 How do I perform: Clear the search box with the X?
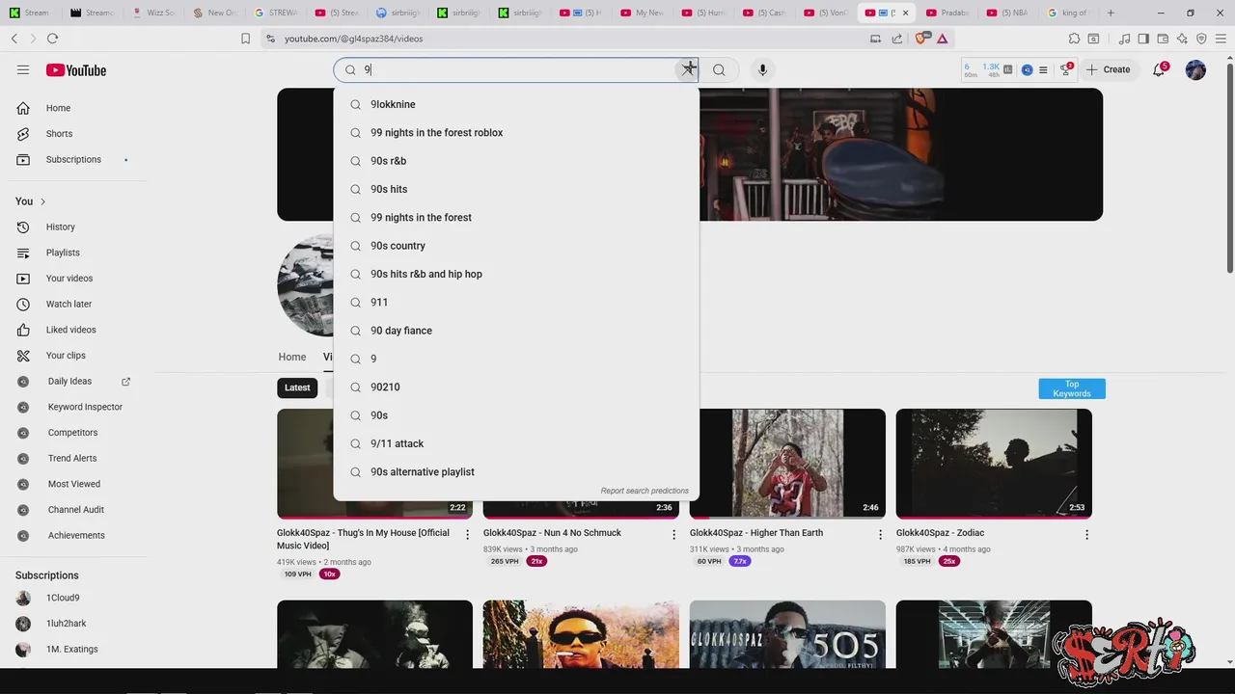tap(688, 69)
